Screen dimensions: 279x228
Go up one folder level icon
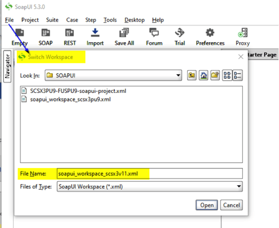click(191, 75)
